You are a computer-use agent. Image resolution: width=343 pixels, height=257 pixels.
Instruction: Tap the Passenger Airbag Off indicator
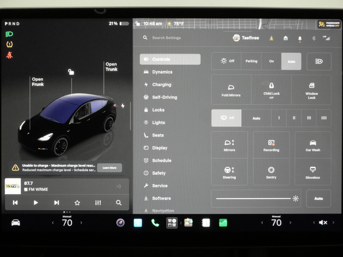click(329, 24)
